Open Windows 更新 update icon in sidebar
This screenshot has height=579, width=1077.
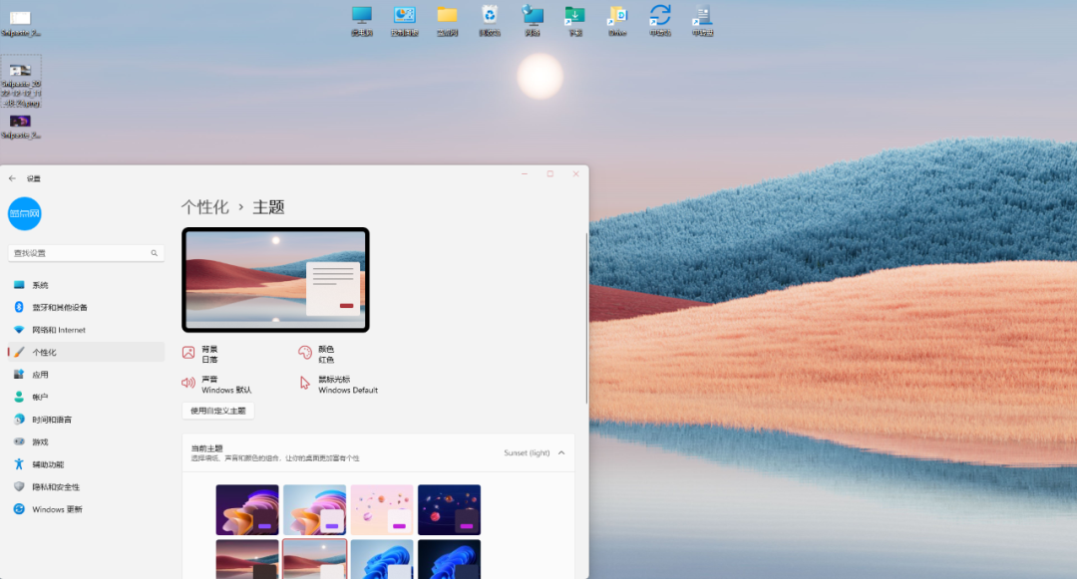19,509
